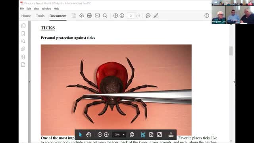The height and width of the screenshot is (143, 254).
Task: Click the scroll down arrow
Action: tap(231, 141)
